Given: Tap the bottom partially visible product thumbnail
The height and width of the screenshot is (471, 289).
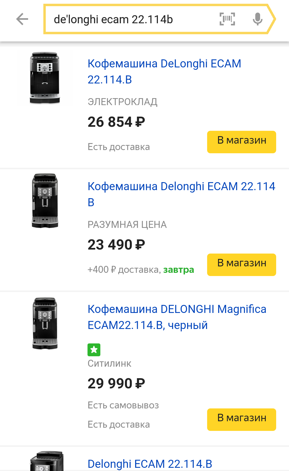Looking at the screenshot, I should click(x=47, y=461).
